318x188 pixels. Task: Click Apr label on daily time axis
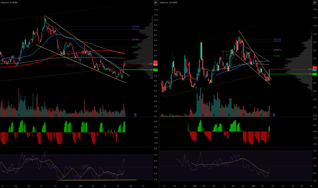coord(118,186)
